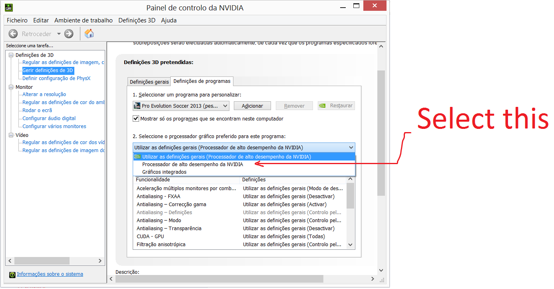Viewport: 554px width, 289px height.
Task: Select Gerir definições de 3D
Action: click(x=48, y=70)
